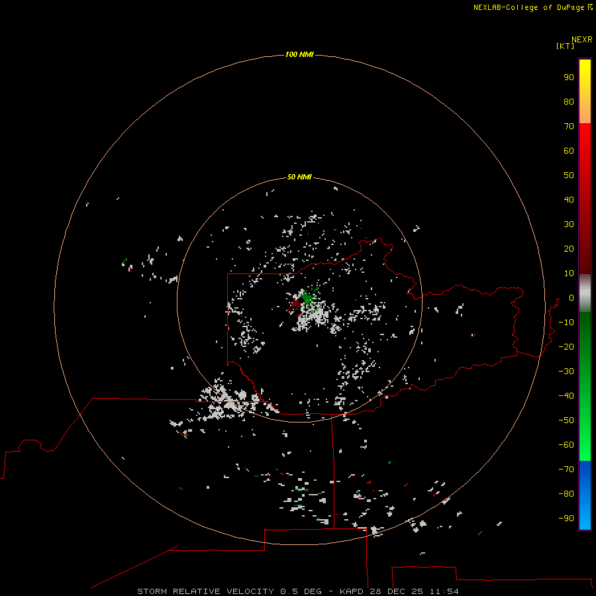Image resolution: width=596 pixels, height=596 pixels.
Task: Click the positive 40 knot scale value
Action: 569,200
